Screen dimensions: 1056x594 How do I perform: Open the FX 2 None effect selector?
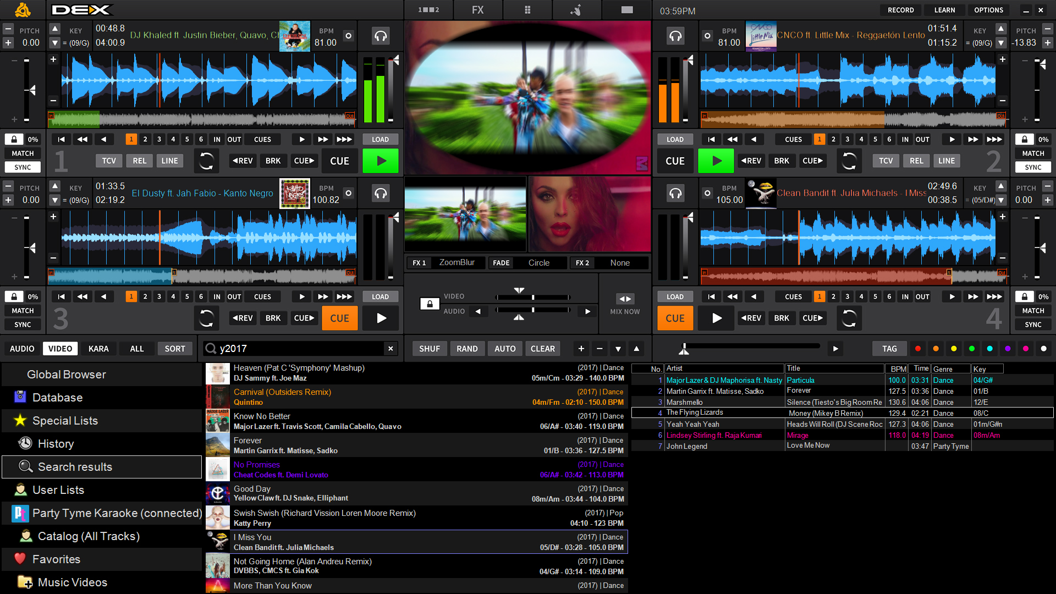pos(619,263)
